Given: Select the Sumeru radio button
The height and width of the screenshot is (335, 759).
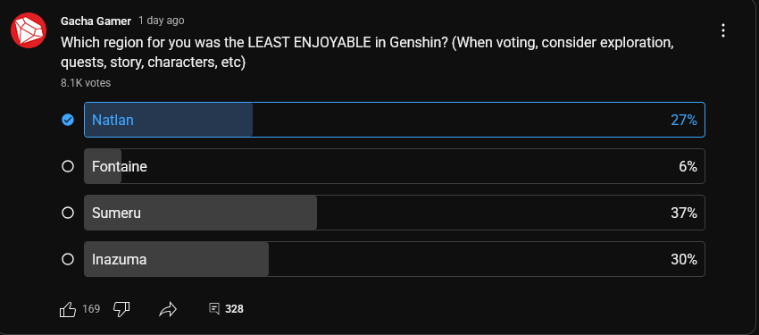Looking at the screenshot, I should 68,213.
